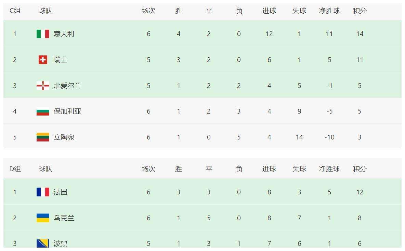Click 积分 column header in C组 table
Viewport: 405px width, 251px height.
[x=360, y=11]
